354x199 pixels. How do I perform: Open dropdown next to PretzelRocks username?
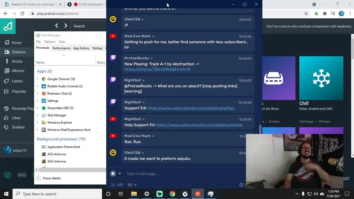point(152,58)
